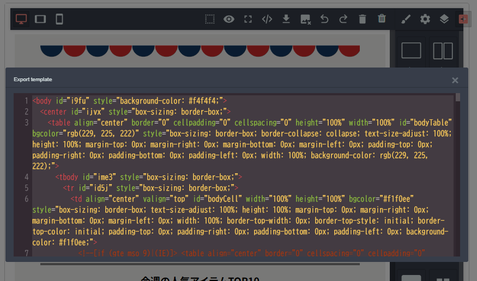Toggle preview mode eye icon
The width and height of the screenshot is (477, 281).
(x=229, y=19)
